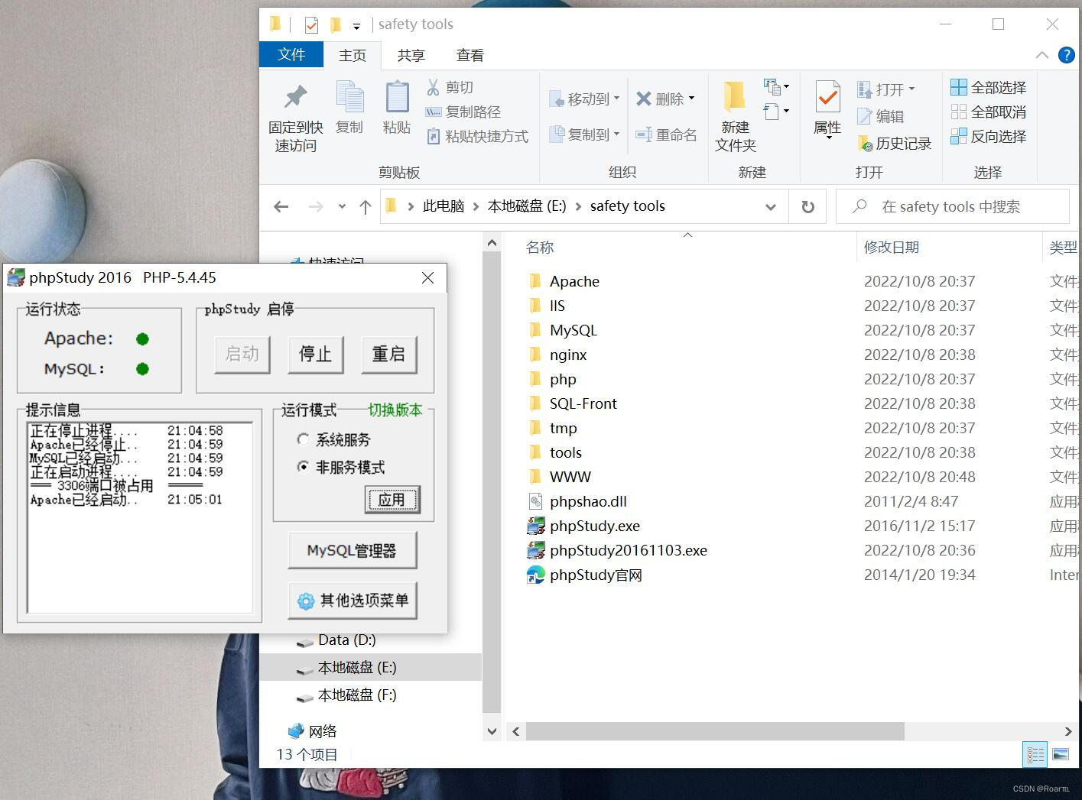Click the search safety tools field
This screenshot has width=1082, height=800.
coord(952,206)
